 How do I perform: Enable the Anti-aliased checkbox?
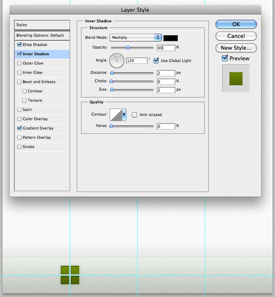click(134, 115)
